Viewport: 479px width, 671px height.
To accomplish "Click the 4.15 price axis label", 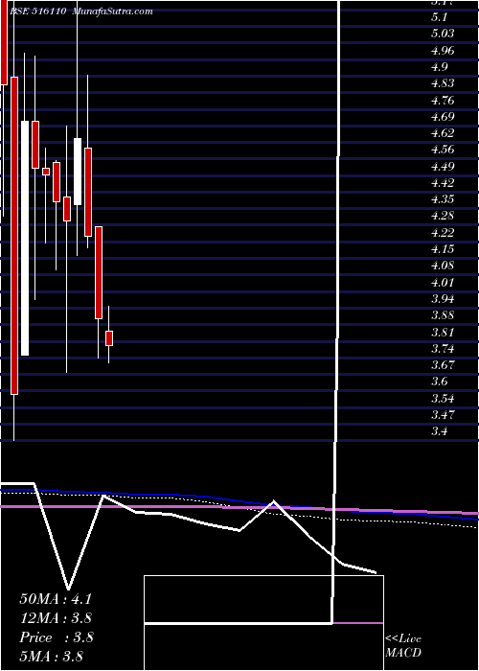I will pyautogui.click(x=443, y=248).
